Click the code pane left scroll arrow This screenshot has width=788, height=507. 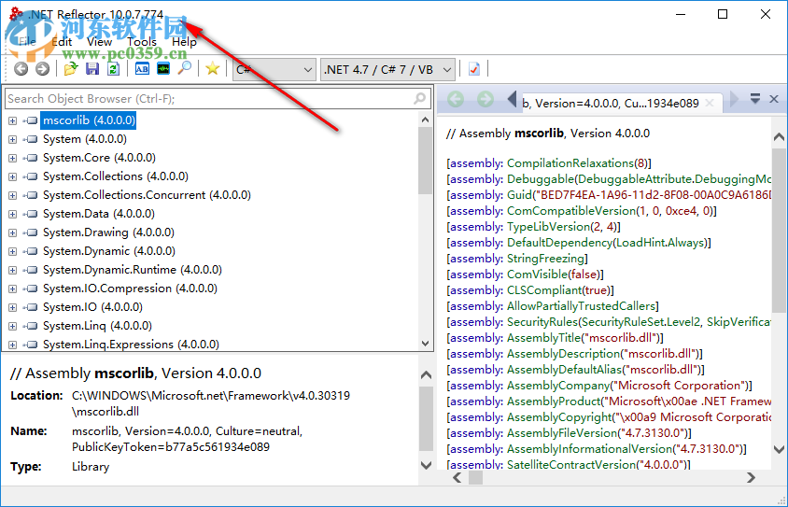(x=457, y=477)
